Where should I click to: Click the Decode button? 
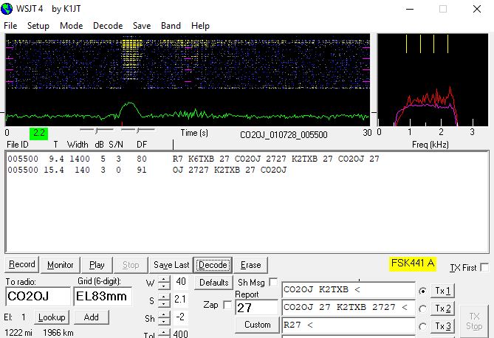(213, 265)
